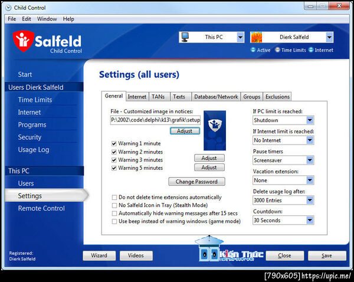Enable No Salfeld Icon in Tray stealth mode
354x282 pixels.
[114, 205]
